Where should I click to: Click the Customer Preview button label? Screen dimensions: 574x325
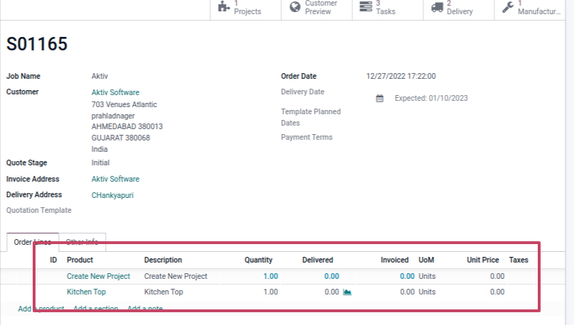(321, 7)
